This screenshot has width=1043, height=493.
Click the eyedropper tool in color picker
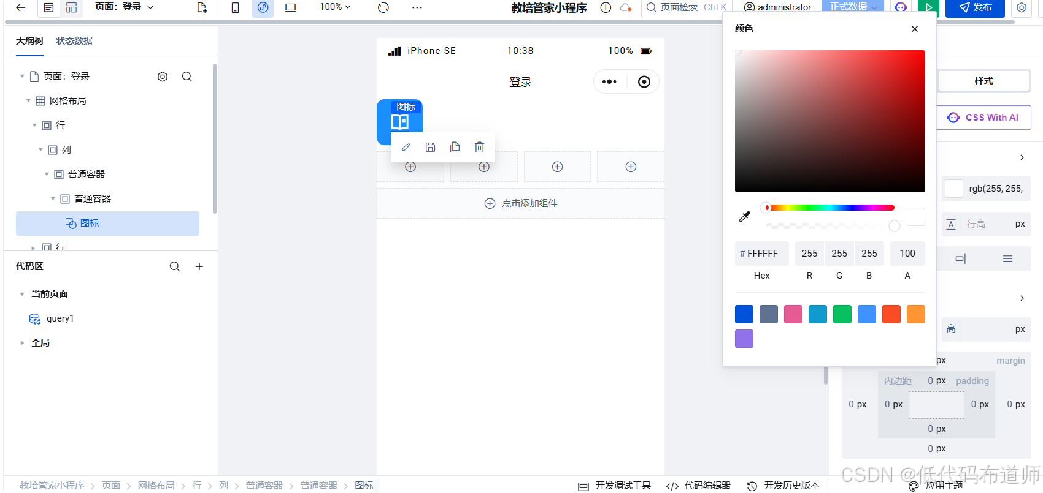pyautogui.click(x=744, y=216)
